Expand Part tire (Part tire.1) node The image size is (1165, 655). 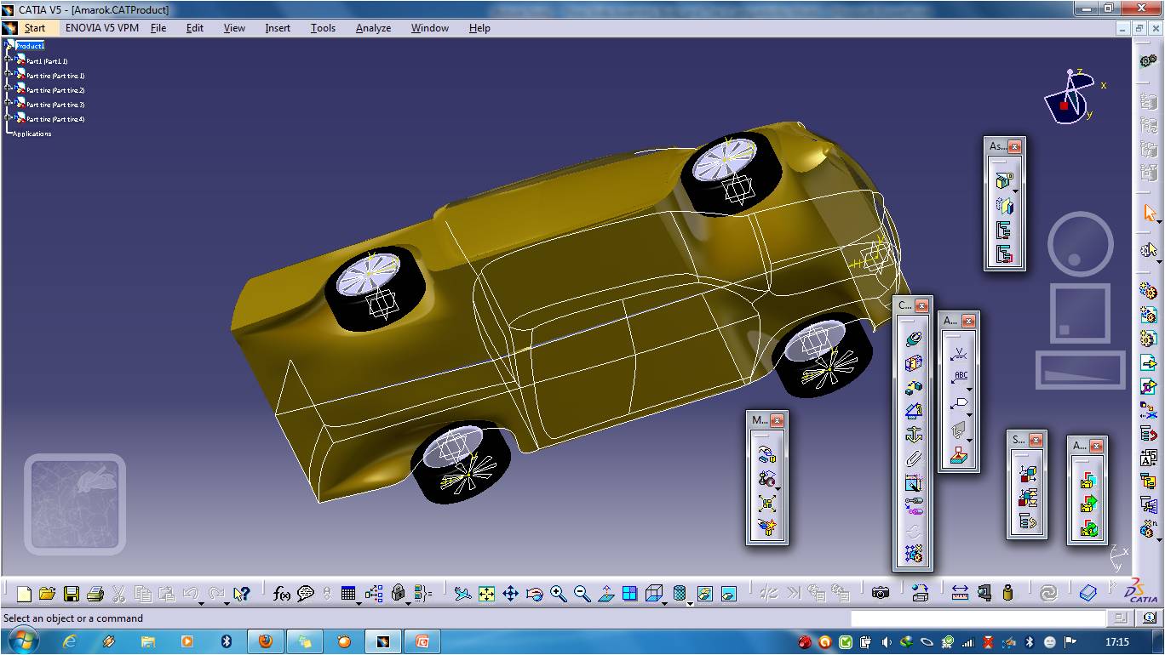8,75
